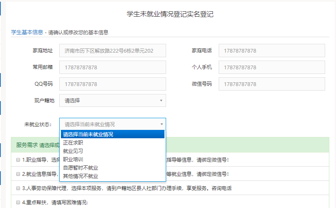
Task: Select 正在求职 from the list
Action: [x=73, y=143]
